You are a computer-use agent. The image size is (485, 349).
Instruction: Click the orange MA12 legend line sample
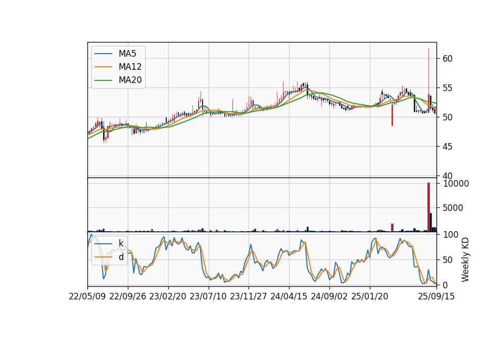pos(103,67)
